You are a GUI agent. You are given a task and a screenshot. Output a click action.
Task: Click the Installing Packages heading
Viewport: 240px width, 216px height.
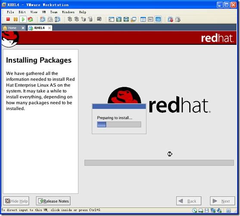[39, 60]
